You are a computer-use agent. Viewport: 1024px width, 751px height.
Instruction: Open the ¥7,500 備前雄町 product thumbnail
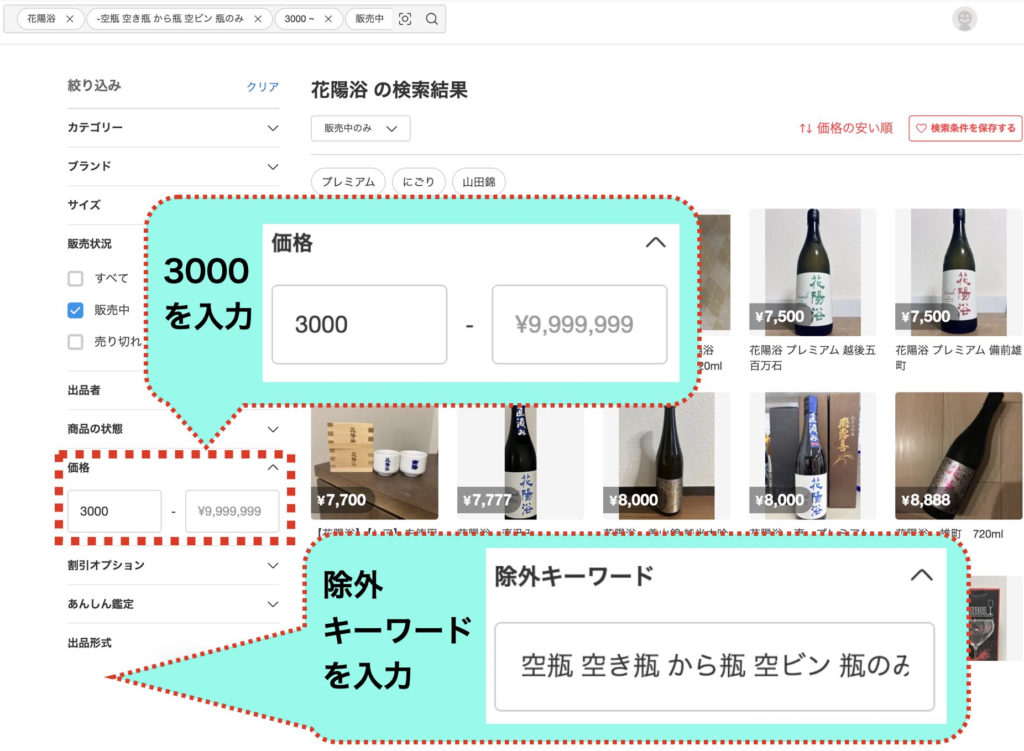click(959, 272)
